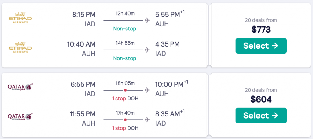
Task: Click airplane icon on 17h 40m flight
Action: tap(148, 120)
